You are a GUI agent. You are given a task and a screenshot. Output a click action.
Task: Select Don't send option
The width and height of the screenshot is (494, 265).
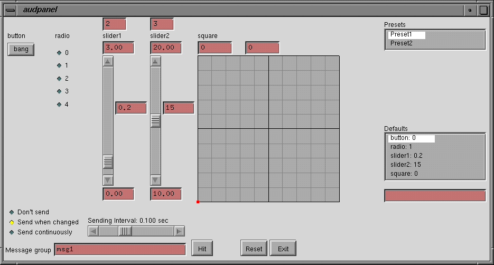[x=12, y=212]
